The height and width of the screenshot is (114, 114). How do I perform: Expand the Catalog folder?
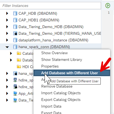pos(11,53)
